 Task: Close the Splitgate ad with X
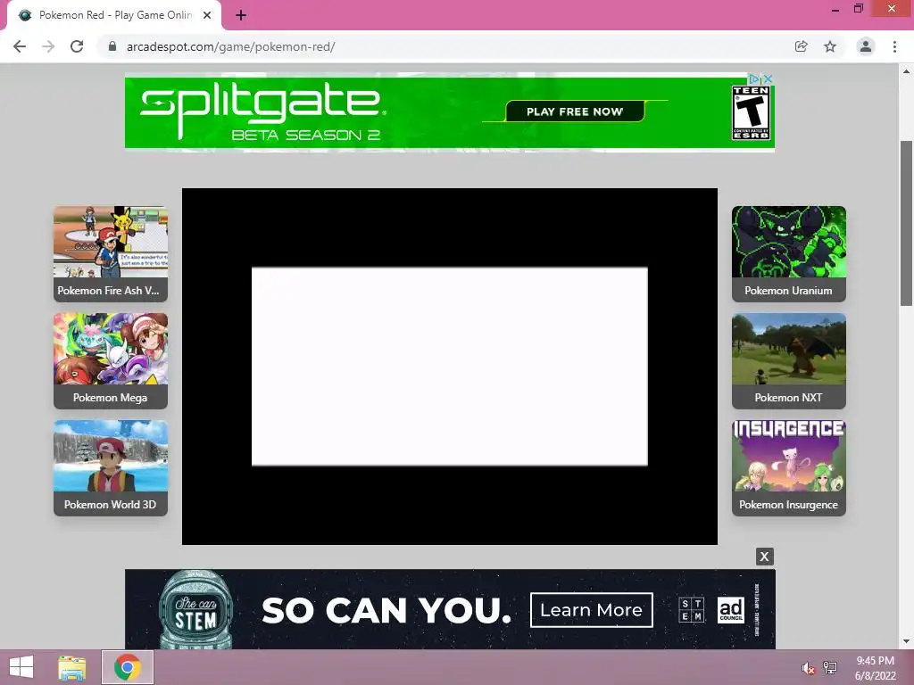click(x=769, y=78)
